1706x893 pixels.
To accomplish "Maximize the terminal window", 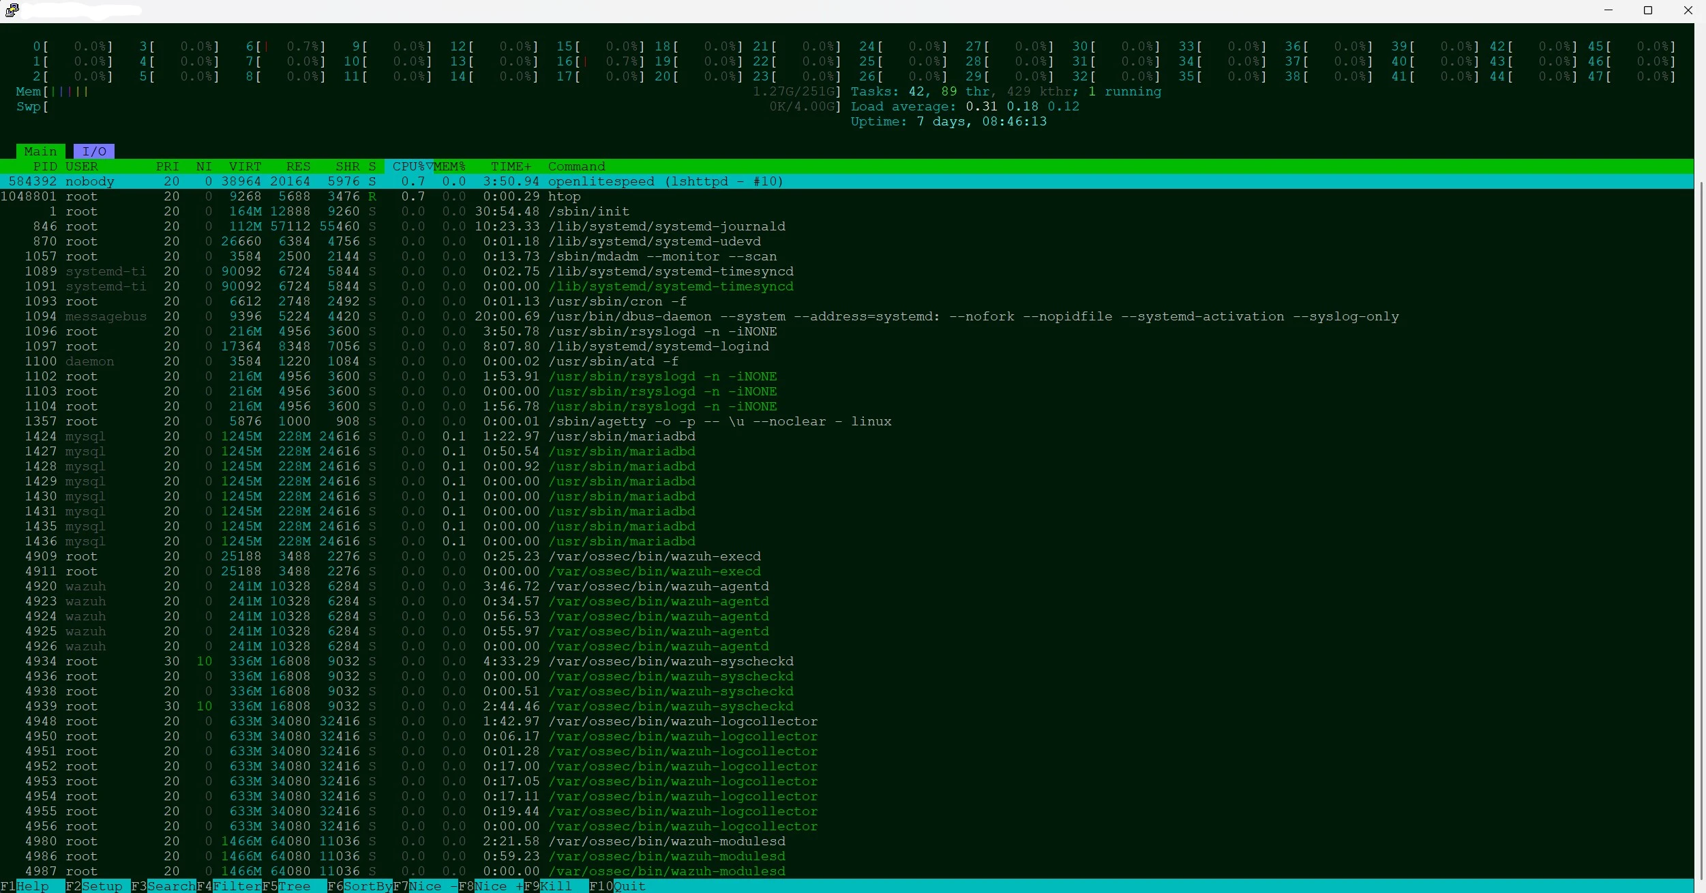I will coord(1648,10).
